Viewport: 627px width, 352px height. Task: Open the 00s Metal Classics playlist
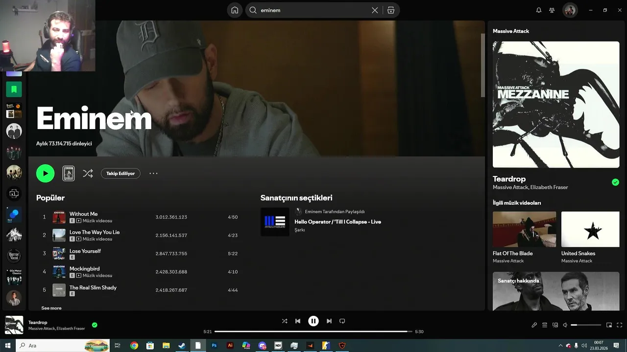14,277
